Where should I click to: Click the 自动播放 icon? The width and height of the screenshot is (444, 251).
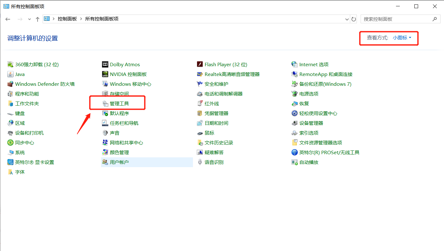295,162
